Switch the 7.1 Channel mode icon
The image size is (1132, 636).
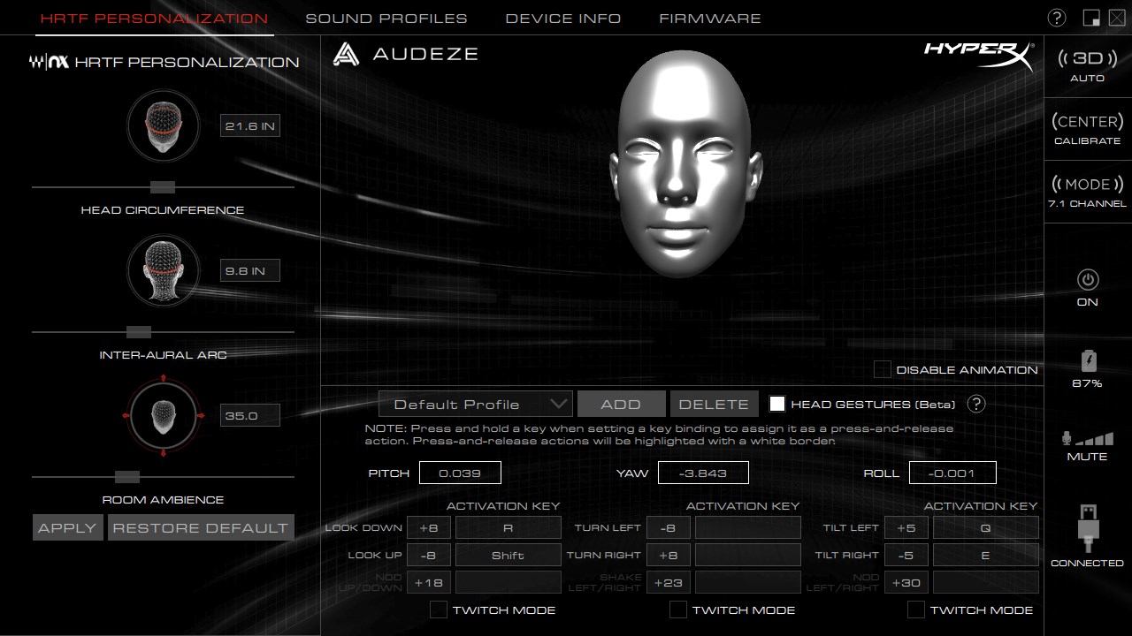(x=1087, y=185)
